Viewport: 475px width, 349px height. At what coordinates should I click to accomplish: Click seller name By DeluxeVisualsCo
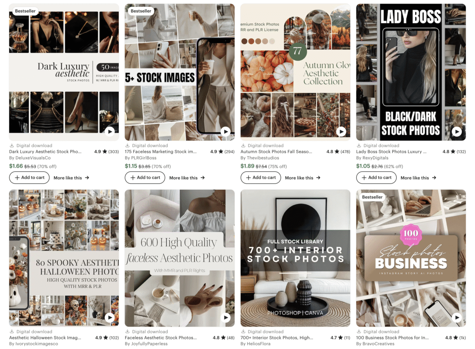30,158
